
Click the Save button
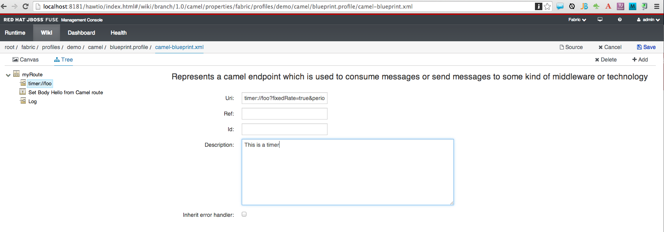tap(646, 47)
